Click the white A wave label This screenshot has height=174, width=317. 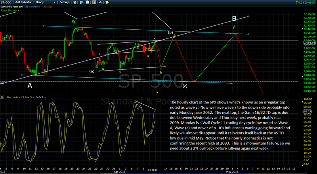(30, 86)
